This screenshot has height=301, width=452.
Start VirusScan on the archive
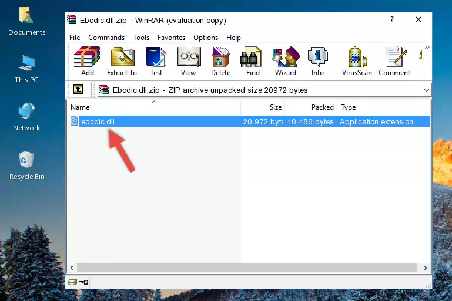click(357, 61)
